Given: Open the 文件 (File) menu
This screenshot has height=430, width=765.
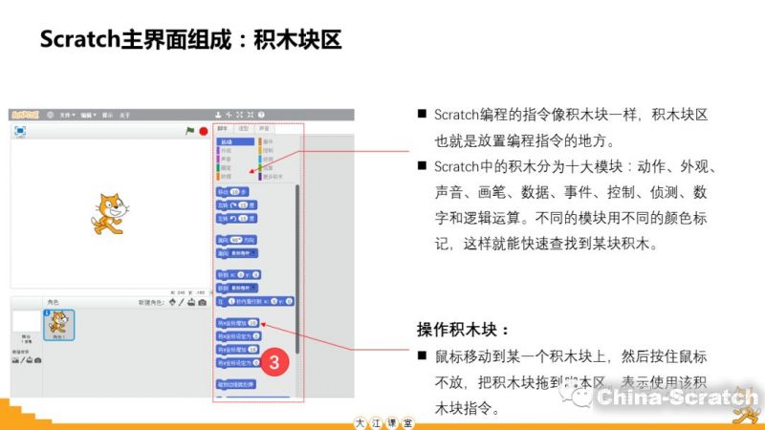Looking at the screenshot, I should pyautogui.click(x=66, y=115).
